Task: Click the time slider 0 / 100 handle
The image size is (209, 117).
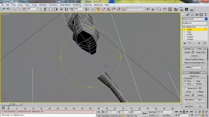Action: (x=12, y=104)
